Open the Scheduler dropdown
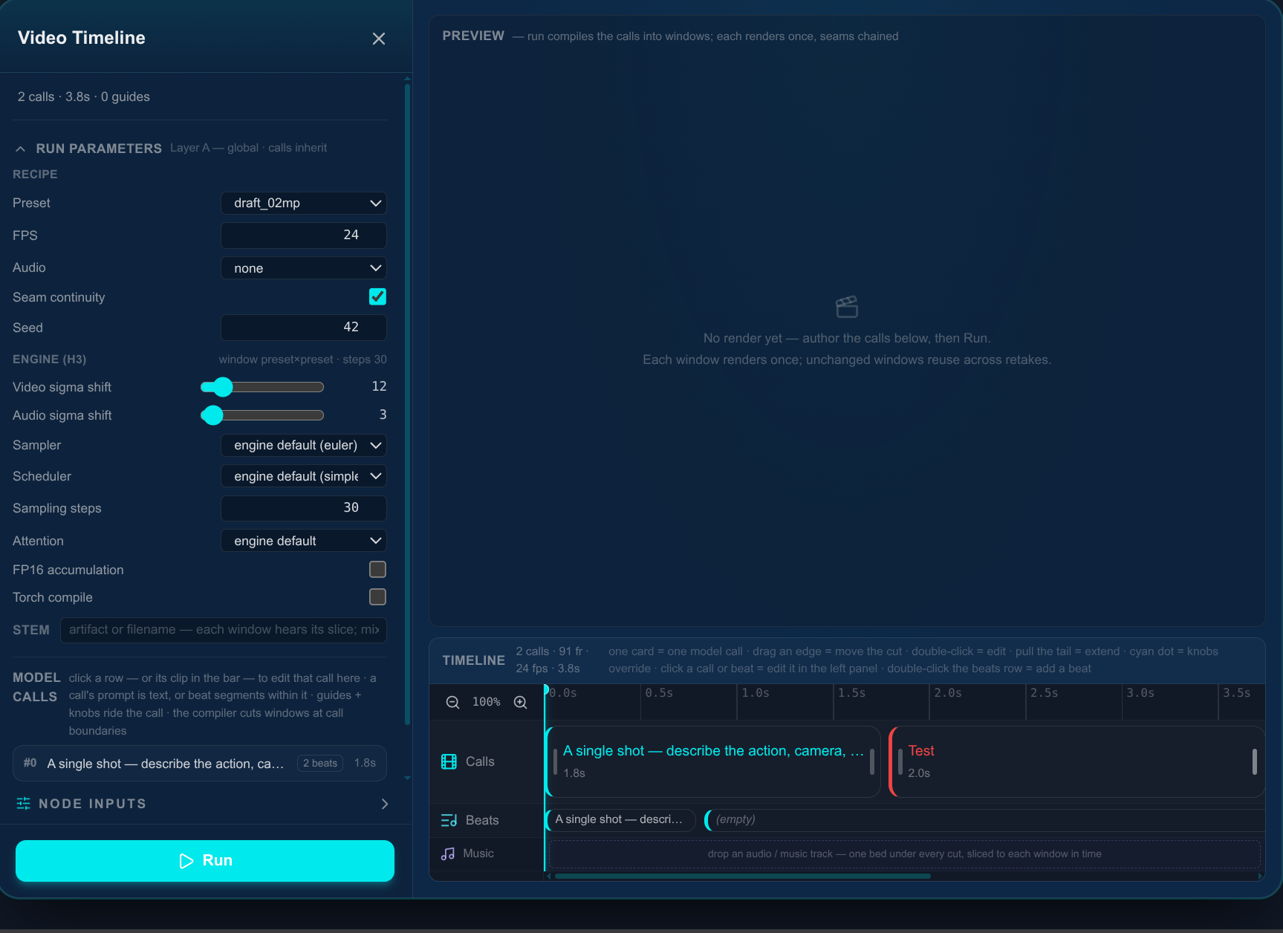The height and width of the screenshot is (933, 1283). (303, 476)
